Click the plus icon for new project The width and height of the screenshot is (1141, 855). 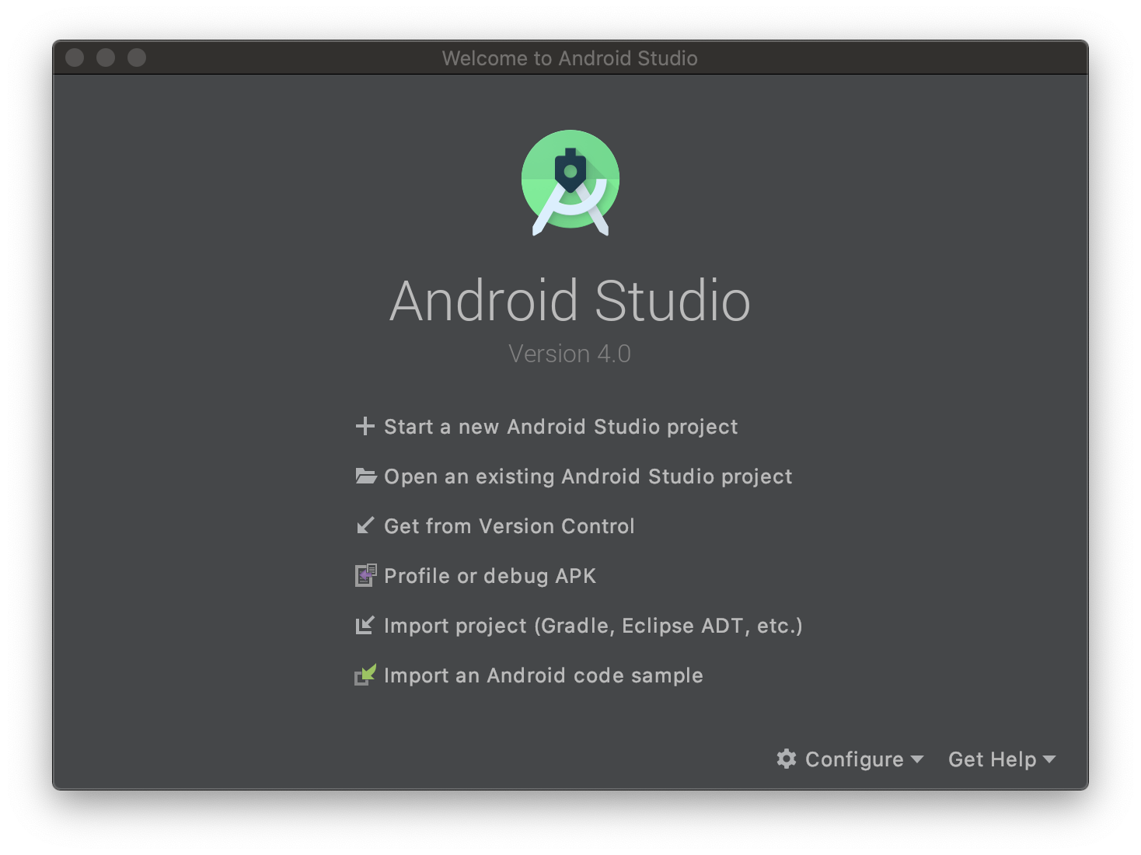365,426
